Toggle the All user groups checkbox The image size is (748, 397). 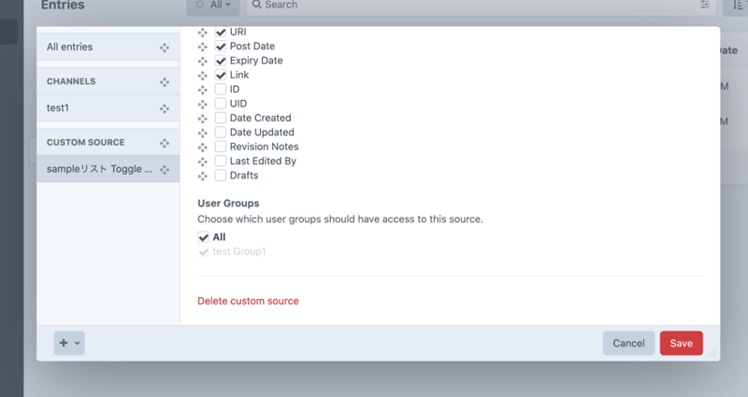click(204, 237)
